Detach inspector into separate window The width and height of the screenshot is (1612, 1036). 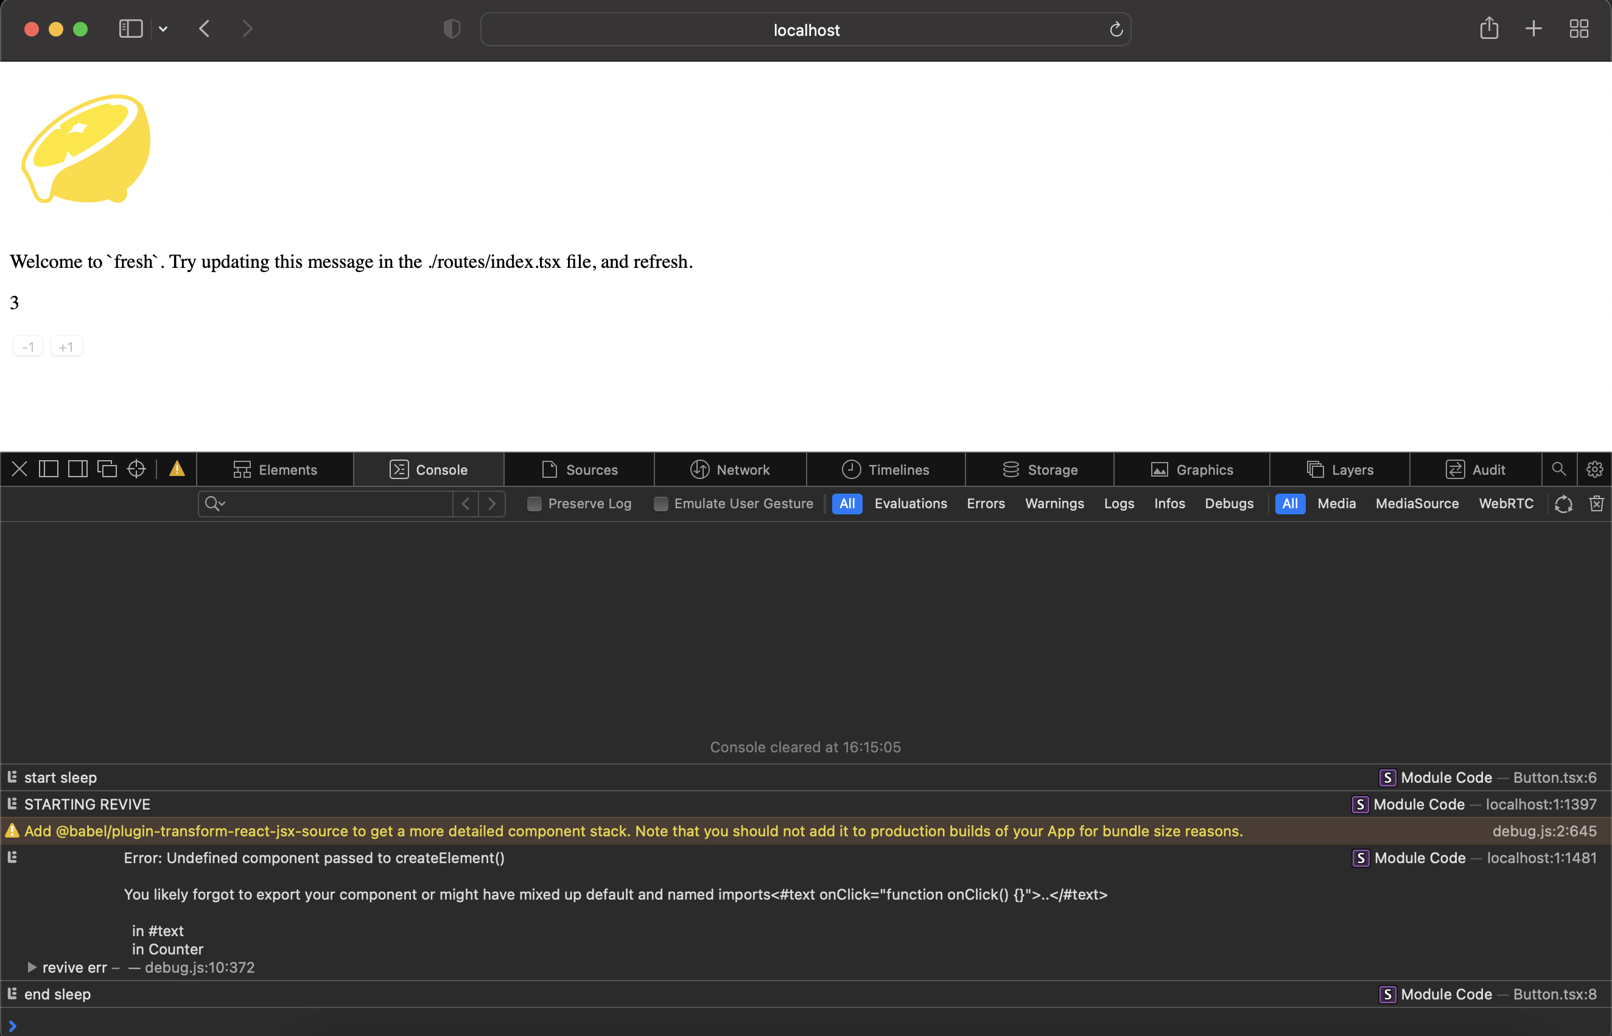pyautogui.click(x=108, y=468)
